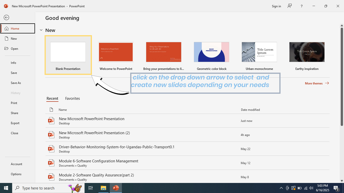
Task: Click PowerPoint file icon beside Module 6 entry
Action: [51, 163]
